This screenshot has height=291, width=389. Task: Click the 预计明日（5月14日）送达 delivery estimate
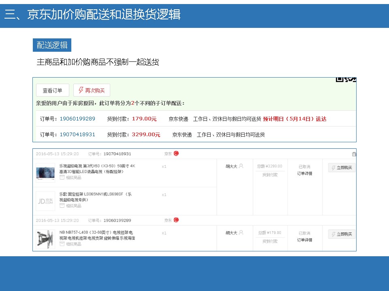[x=295, y=119]
